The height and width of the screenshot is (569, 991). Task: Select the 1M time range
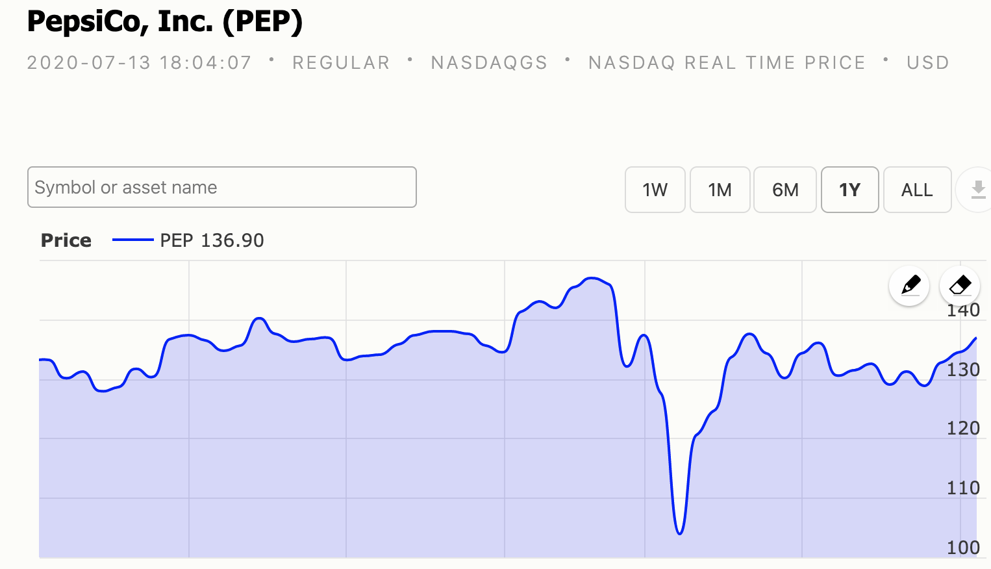720,190
